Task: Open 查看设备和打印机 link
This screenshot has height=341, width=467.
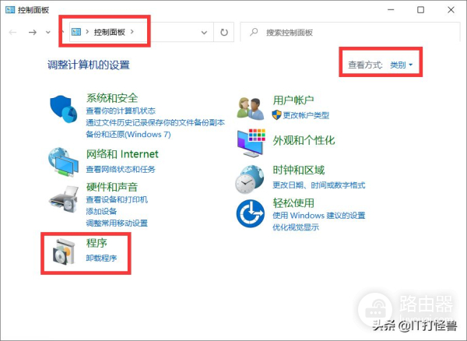Action: pyautogui.click(x=117, y=199)
